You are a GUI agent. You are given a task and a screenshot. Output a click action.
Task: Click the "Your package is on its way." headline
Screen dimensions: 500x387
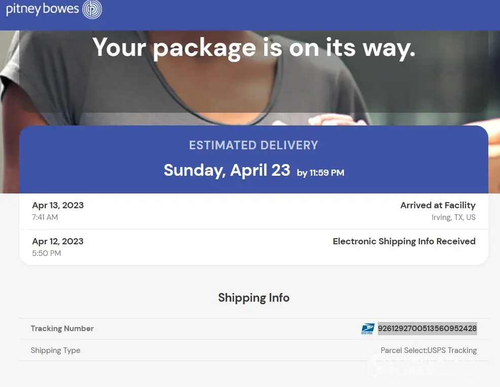click(254, 47)
